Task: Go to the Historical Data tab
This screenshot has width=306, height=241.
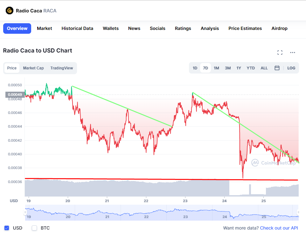Action: (77, 28)
